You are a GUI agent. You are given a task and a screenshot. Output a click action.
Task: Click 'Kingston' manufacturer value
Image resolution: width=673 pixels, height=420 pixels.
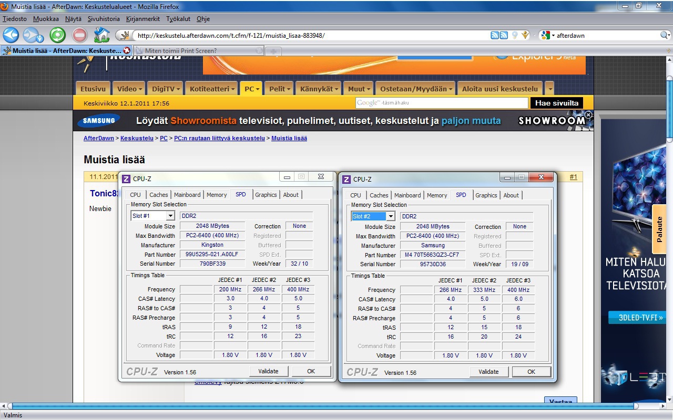(212, 245)
